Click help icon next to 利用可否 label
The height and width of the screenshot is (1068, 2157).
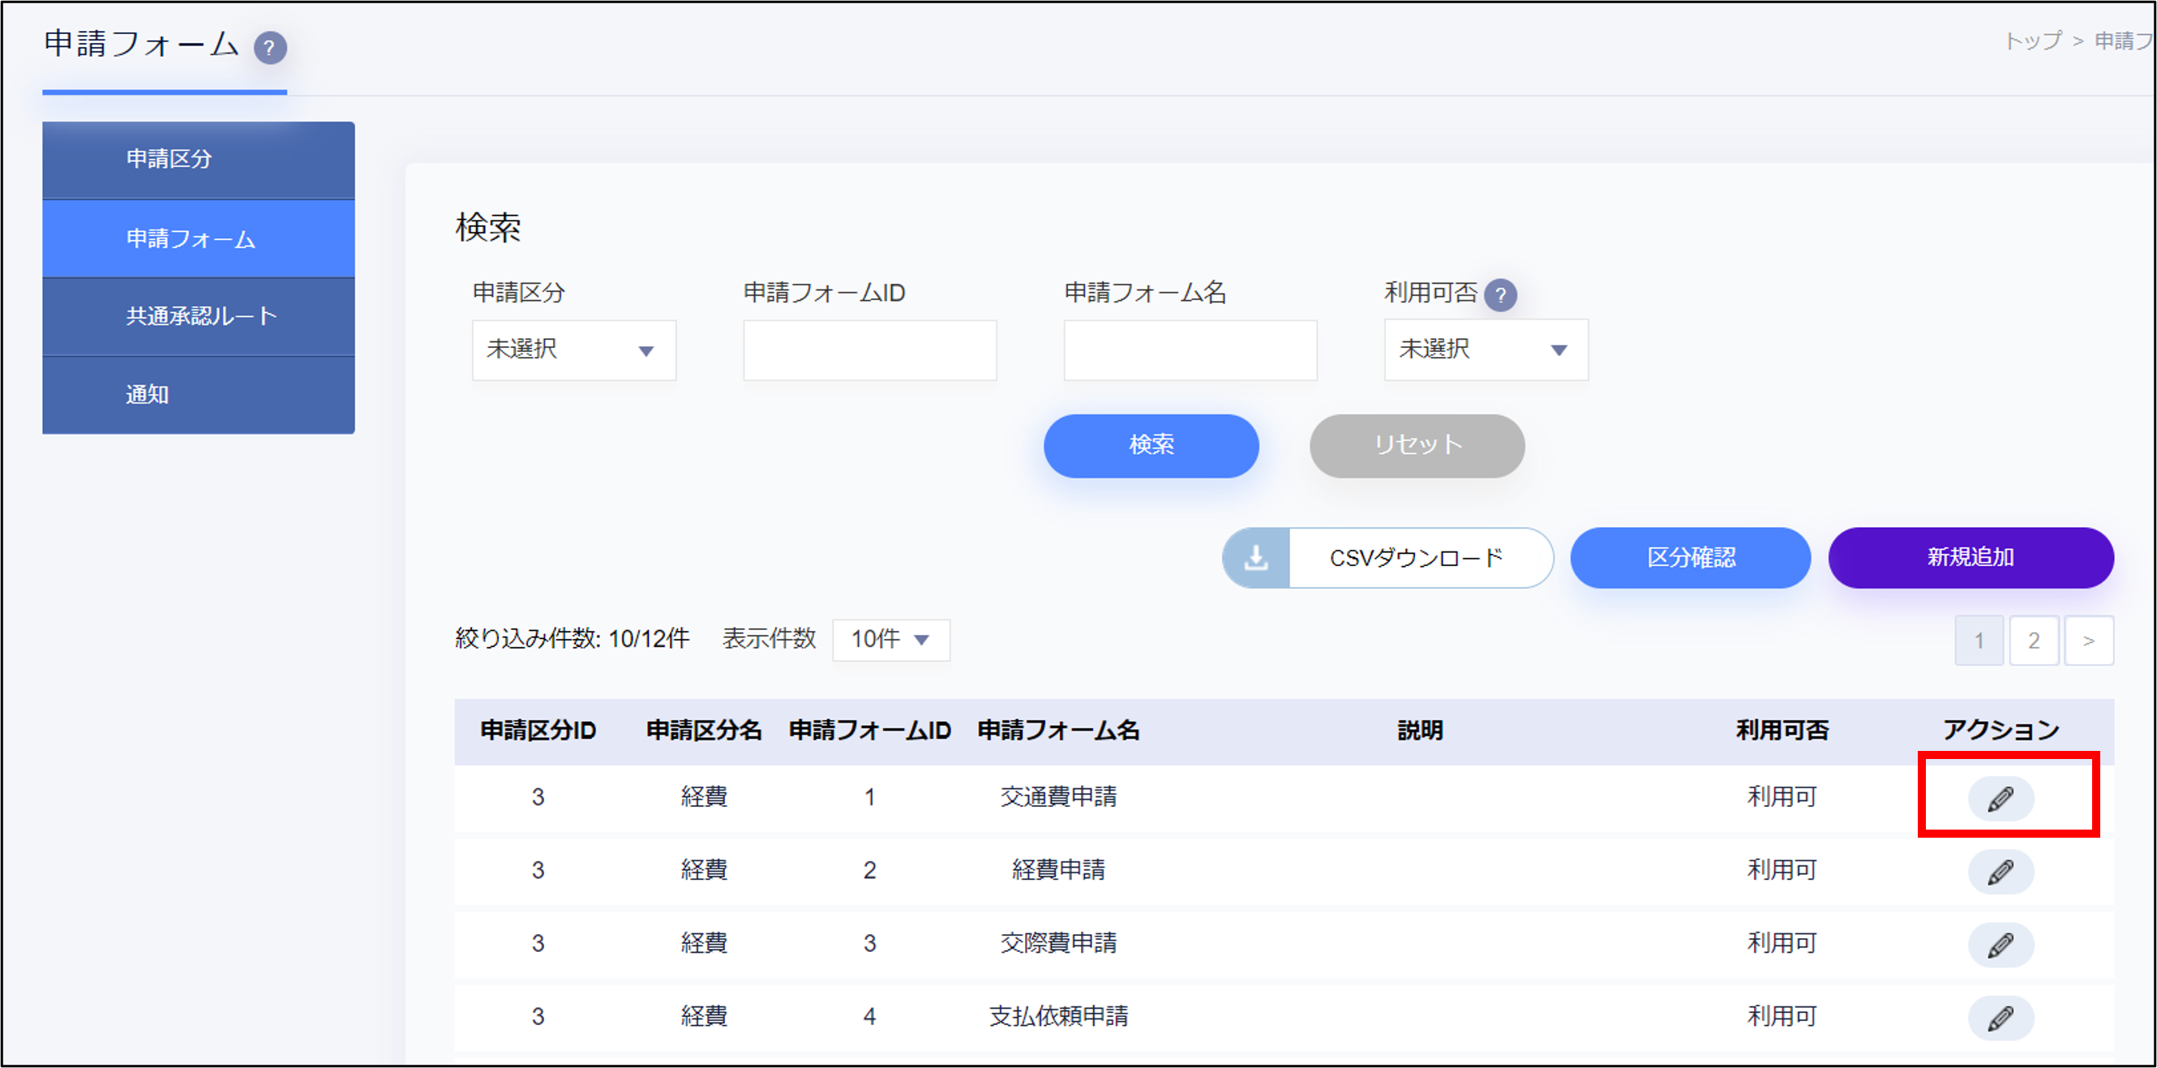pos(1499,295)
